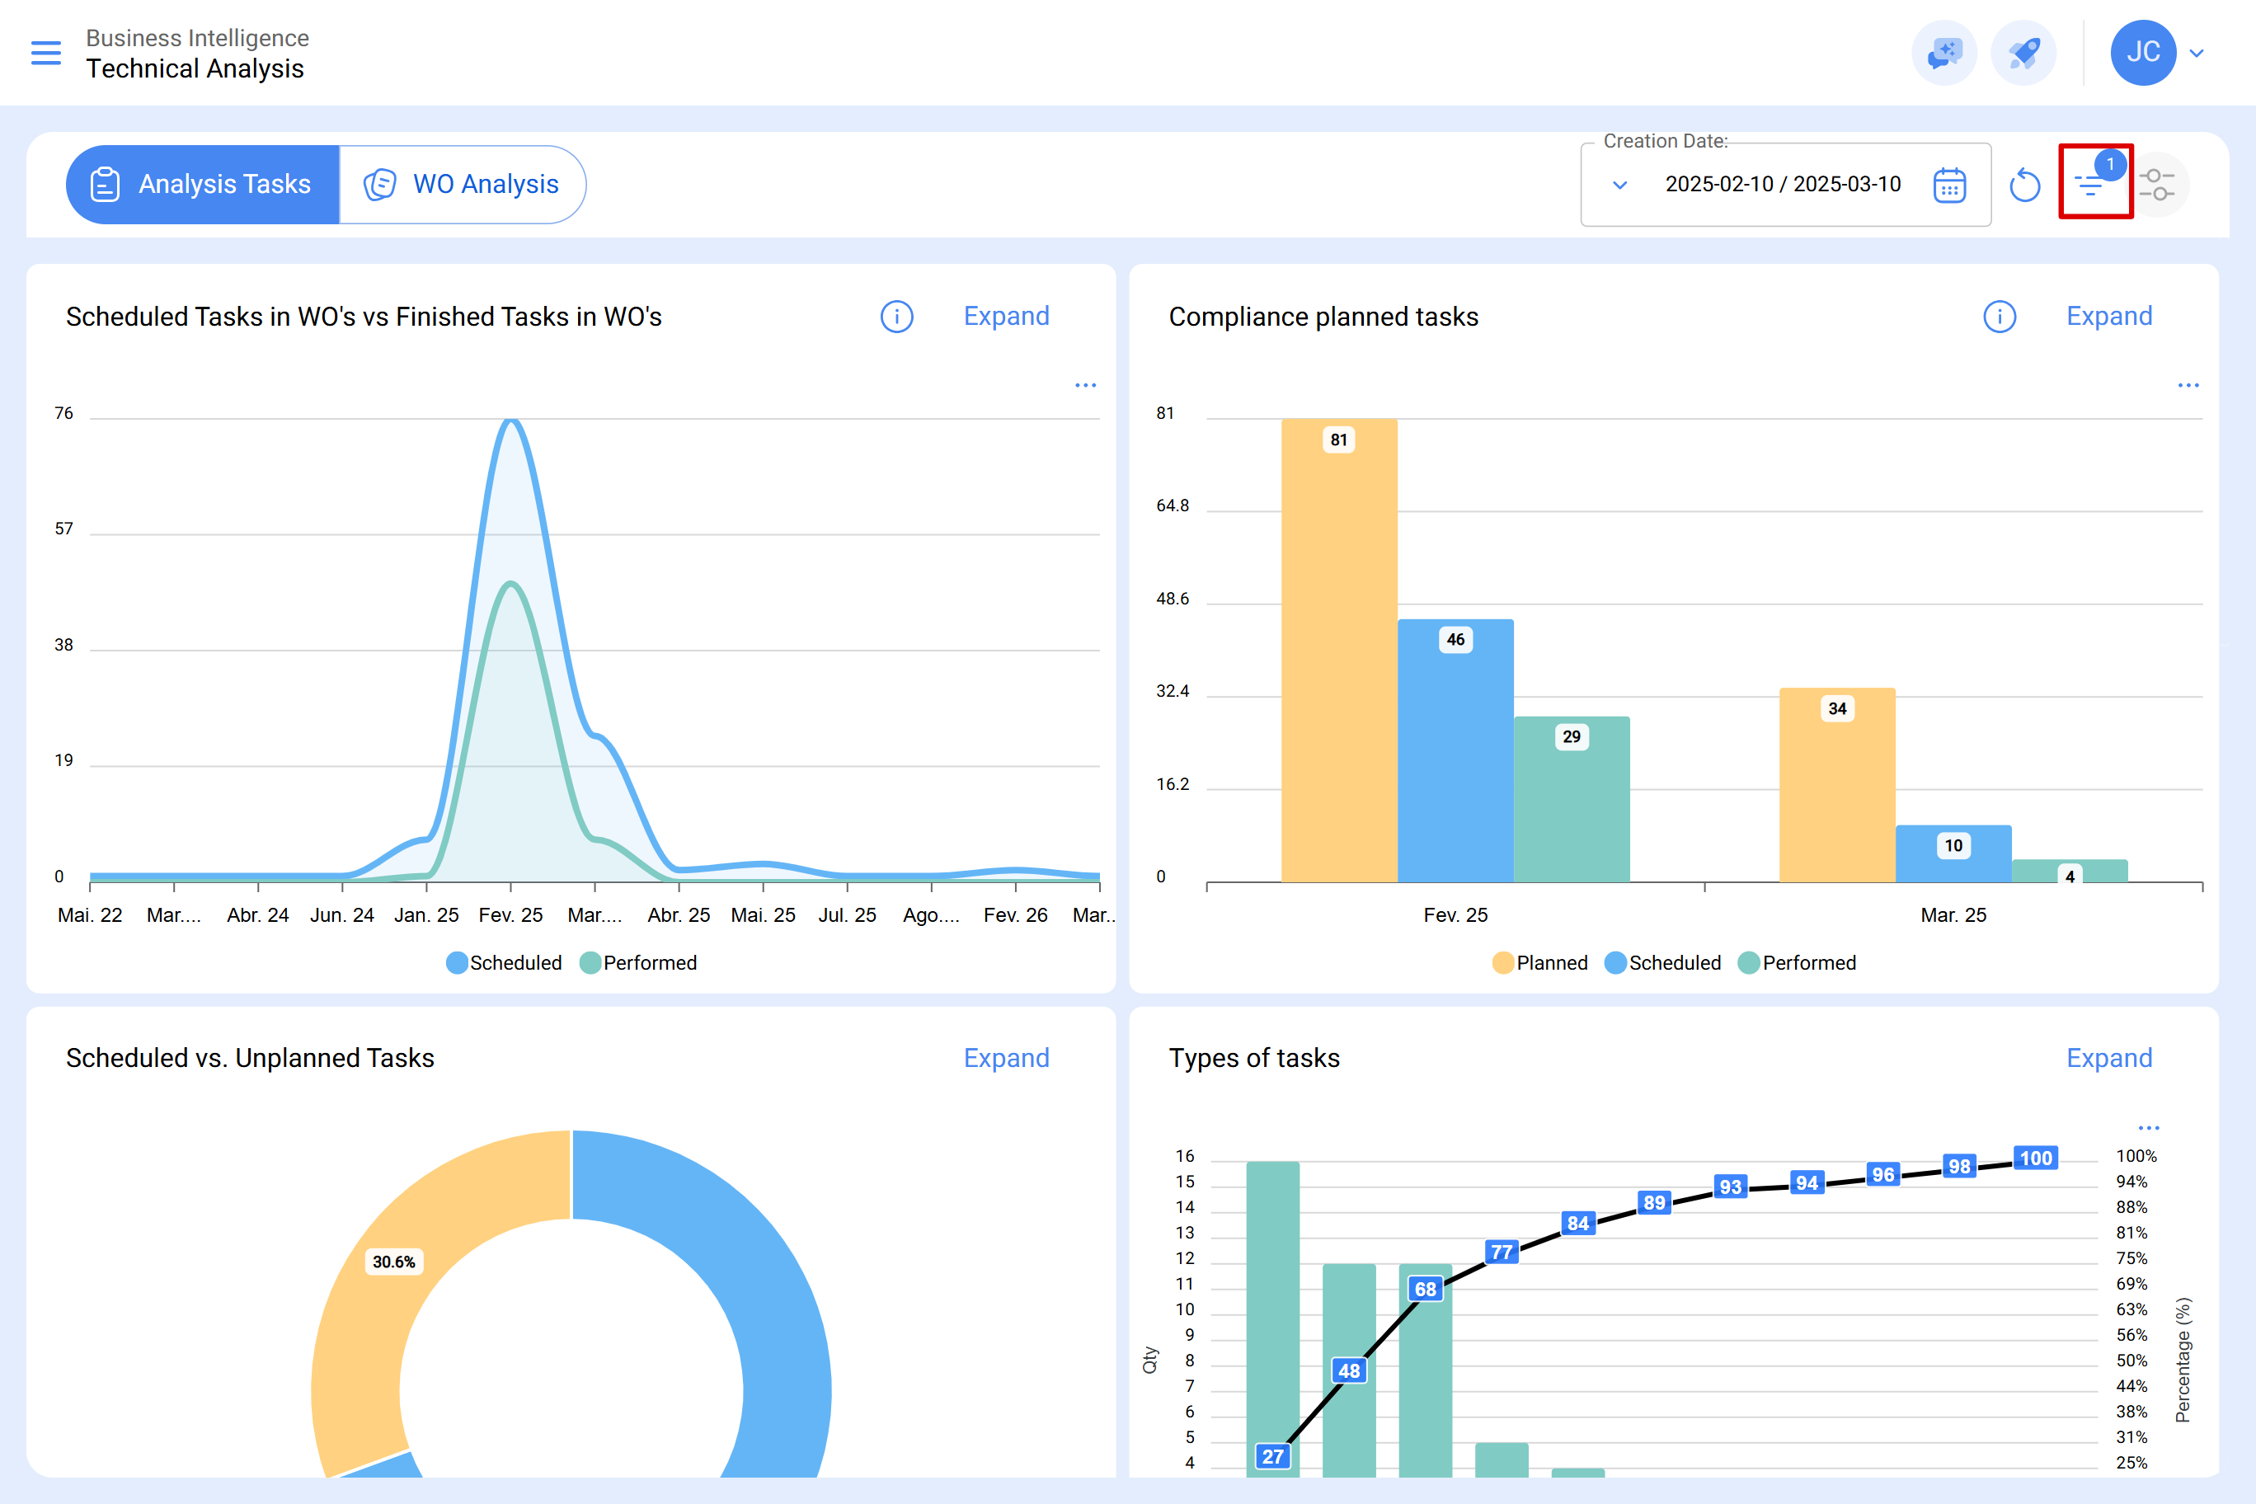Open the hamburger navigation menu
The image size is (2256, 1504).
pos(46,53)
